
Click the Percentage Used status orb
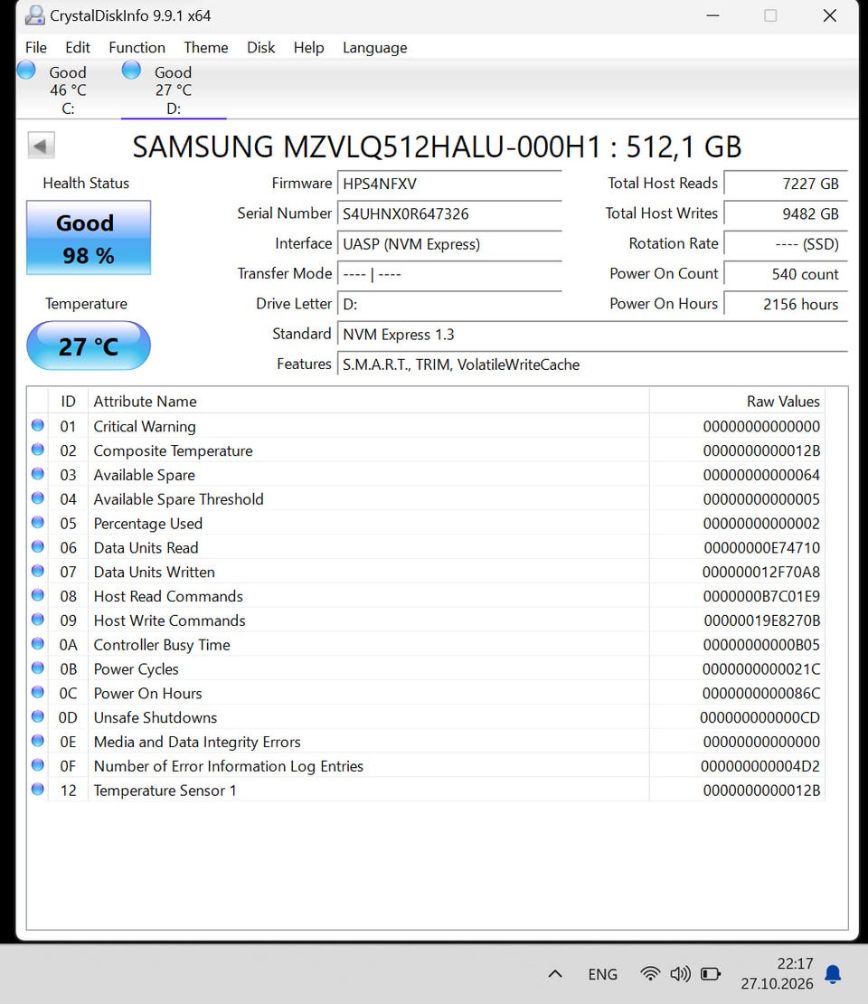38,523
